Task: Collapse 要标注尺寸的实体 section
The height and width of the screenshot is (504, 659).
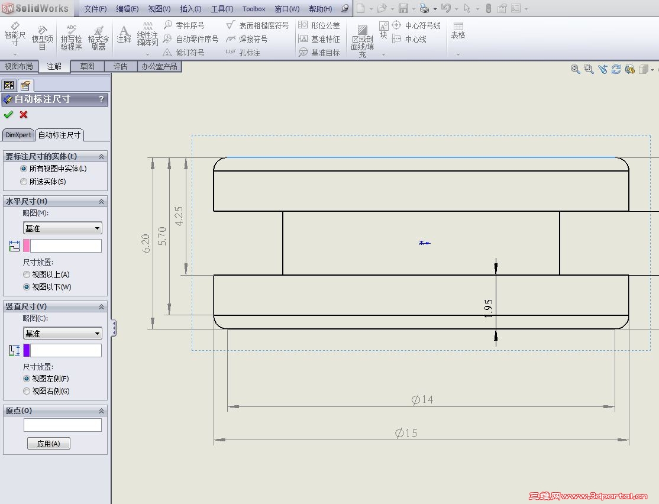Action: pos(101,156)
